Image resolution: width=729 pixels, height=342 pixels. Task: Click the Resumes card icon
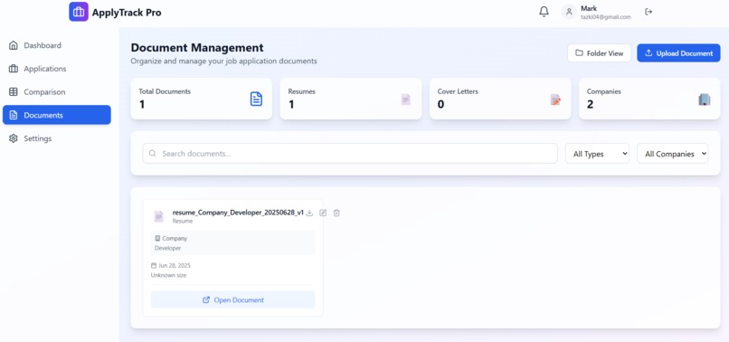coord(406,100)
